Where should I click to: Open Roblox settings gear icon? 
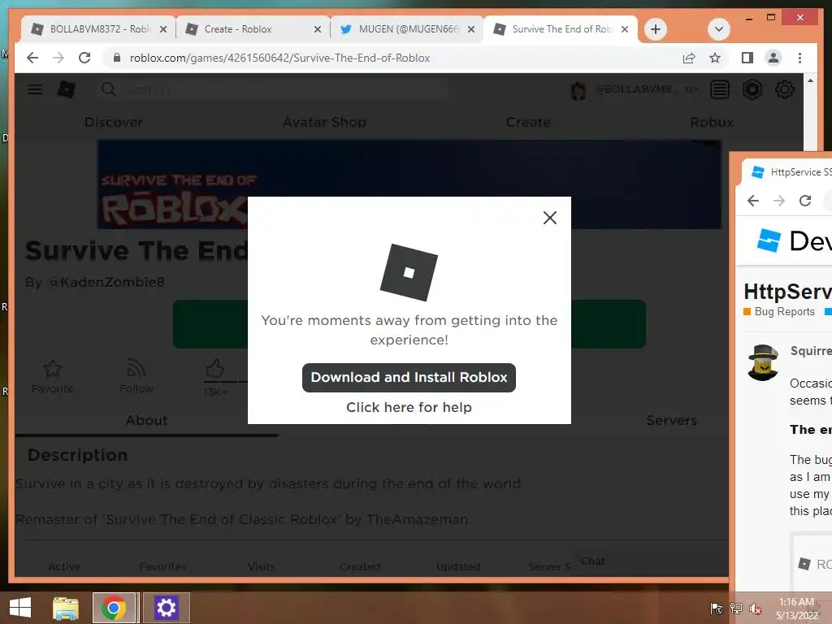[784, 89]
